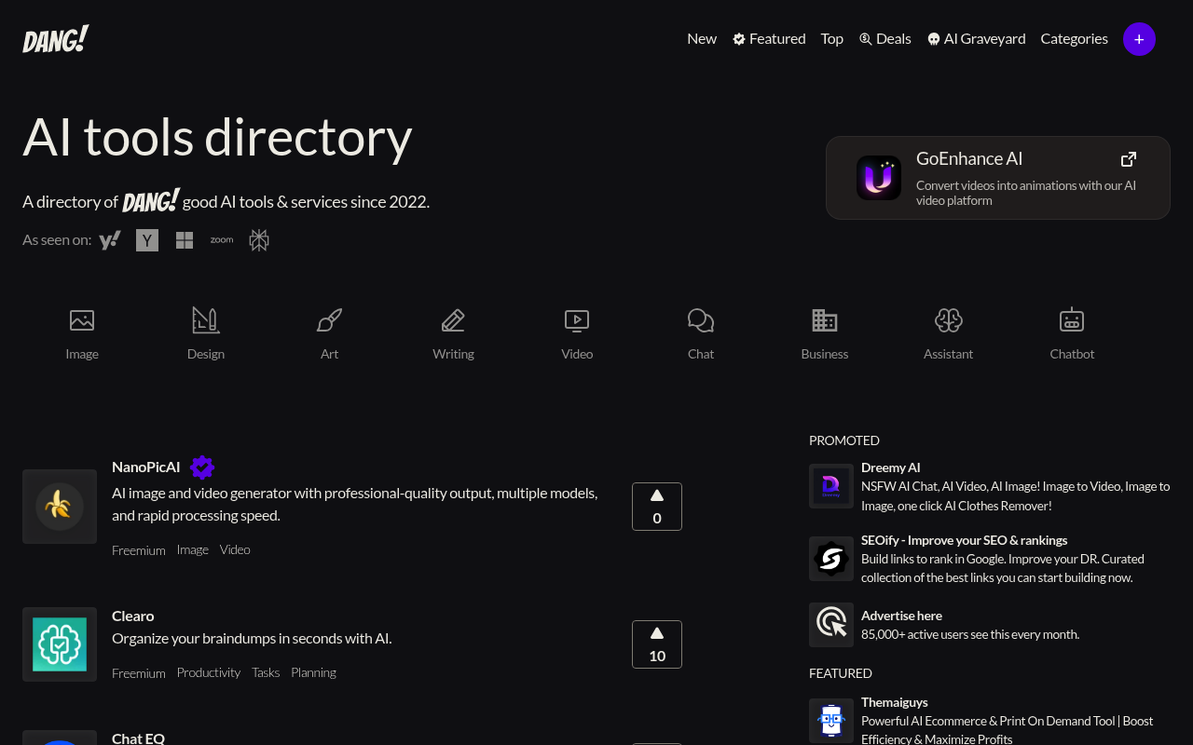Click NanoPicAI's Video tag

(235, 549)
